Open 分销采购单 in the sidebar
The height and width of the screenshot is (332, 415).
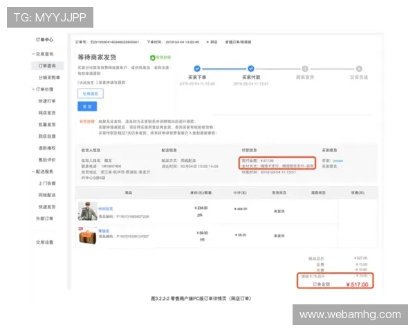(49, 77)
